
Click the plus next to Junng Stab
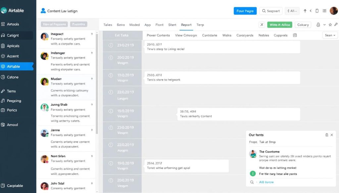pyautogui.click(x=92, y=105)
